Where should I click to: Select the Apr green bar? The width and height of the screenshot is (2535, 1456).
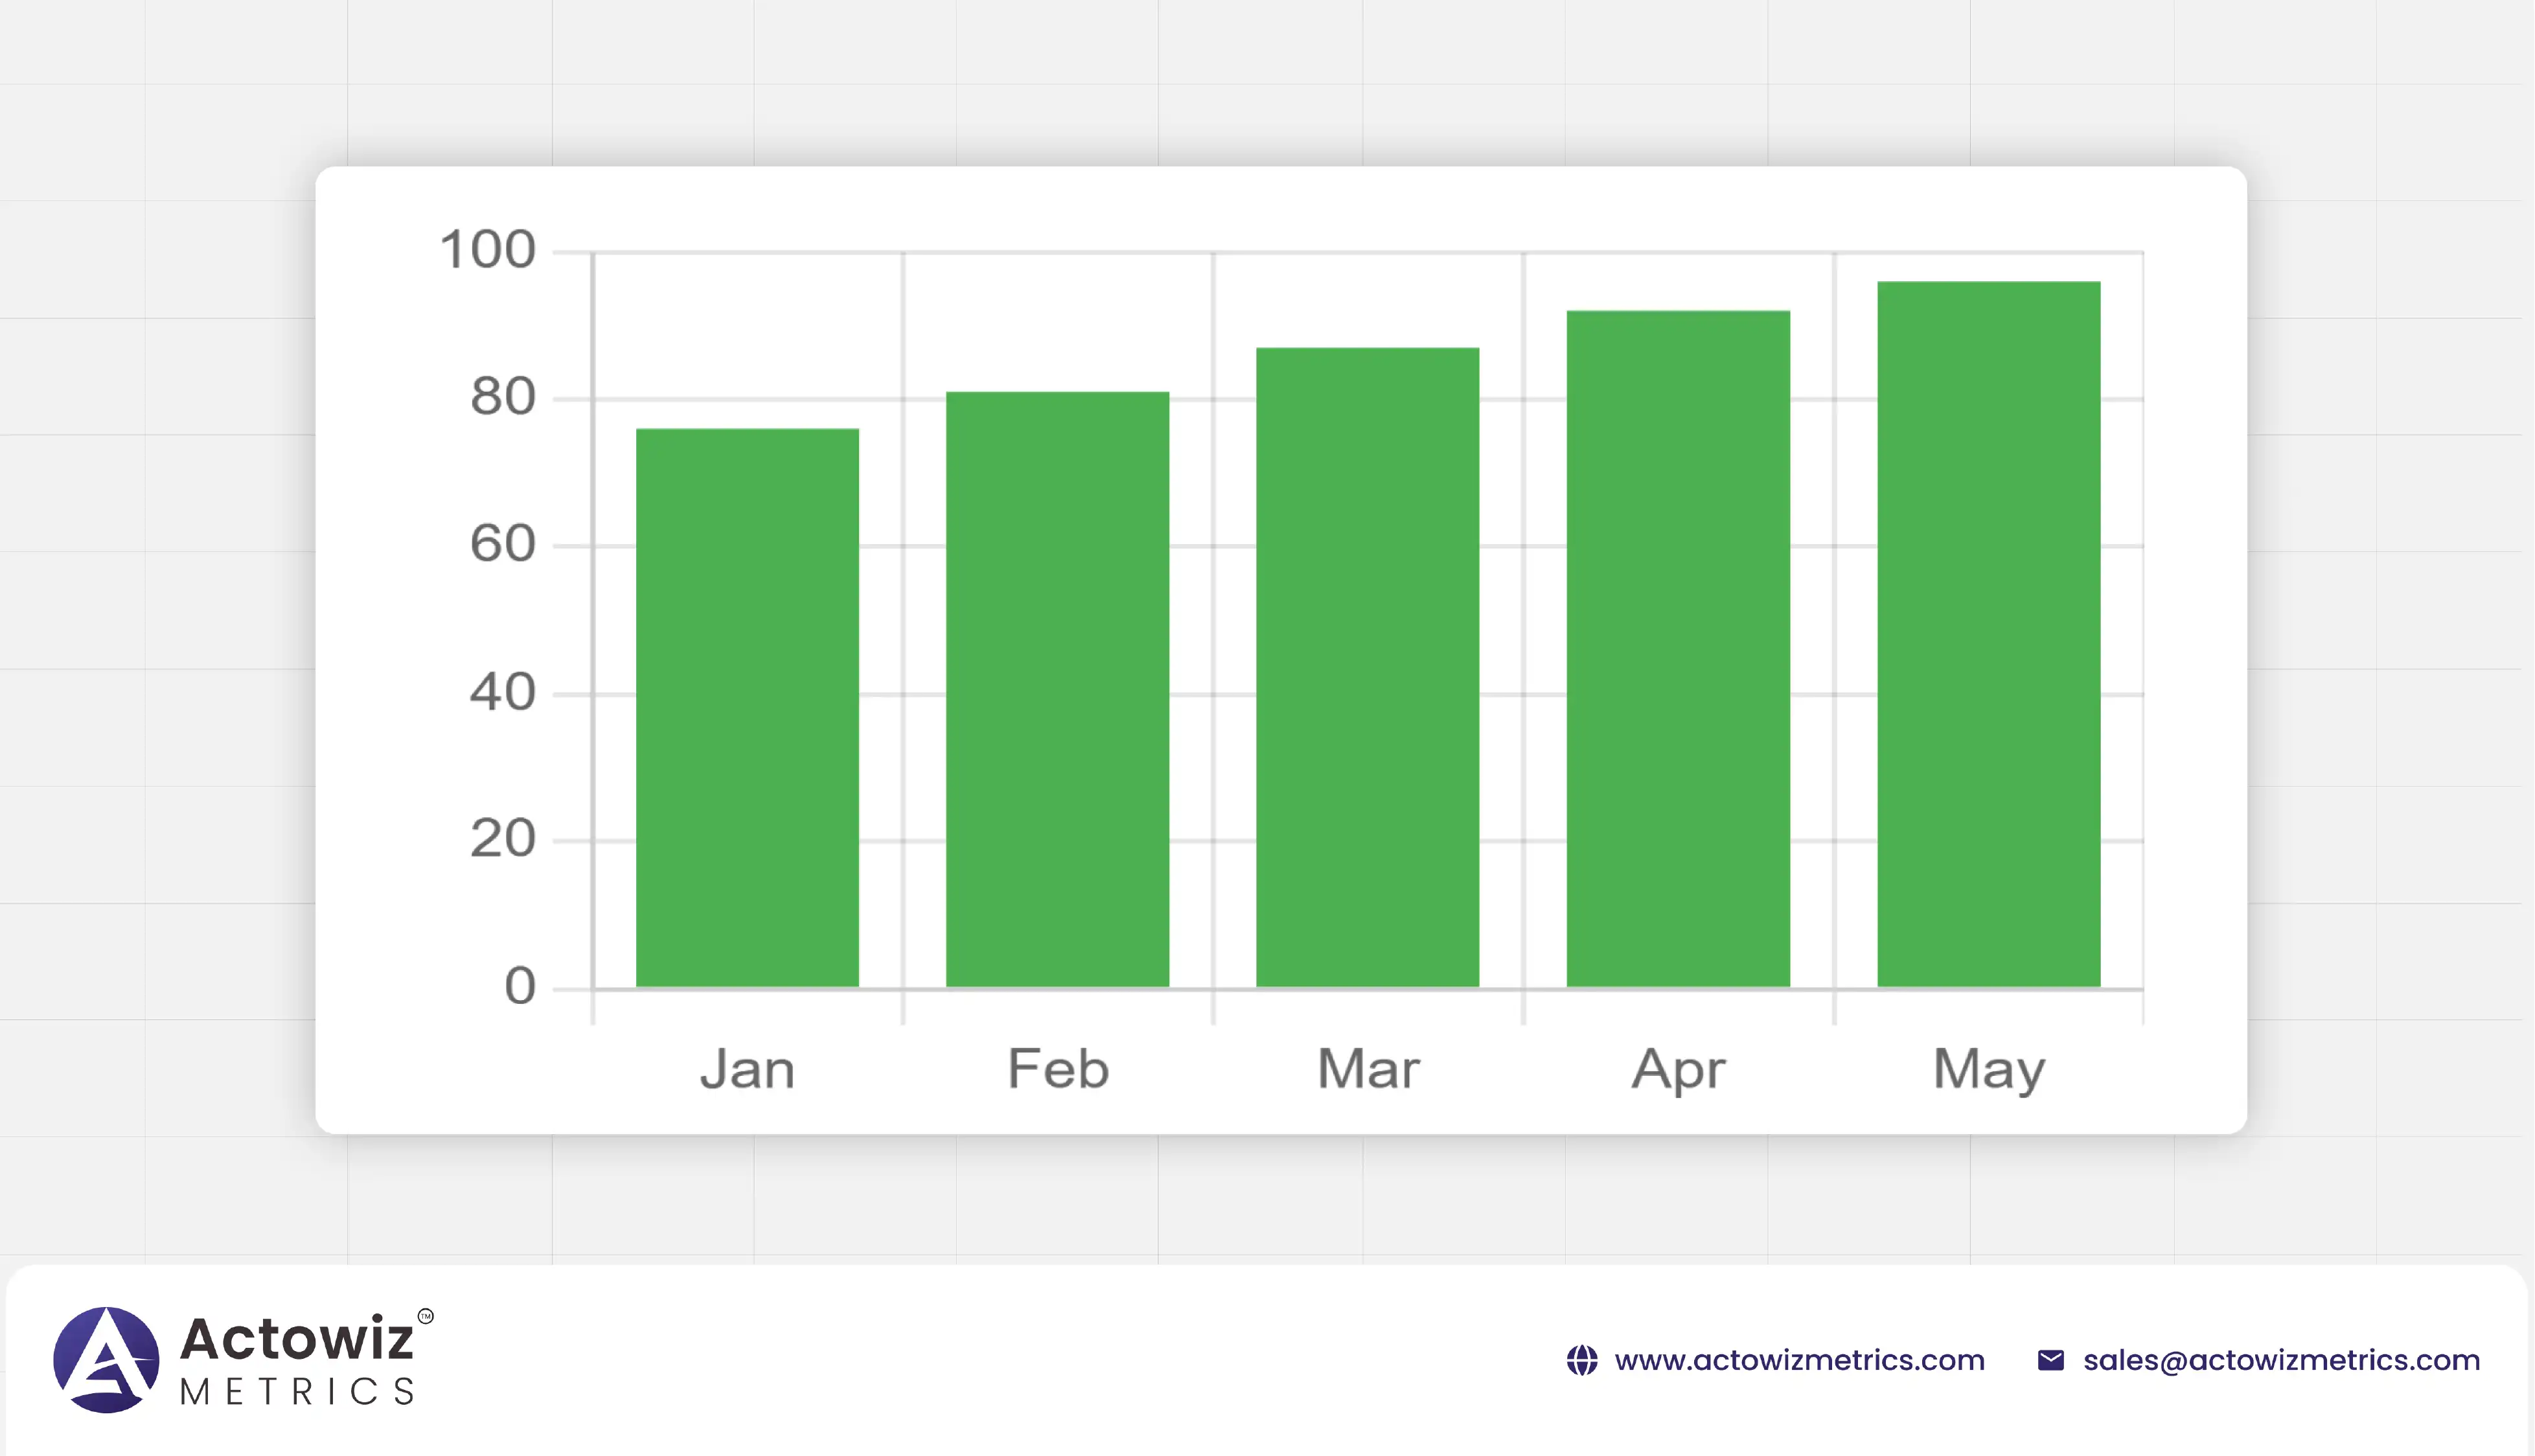coord(1677,648)
